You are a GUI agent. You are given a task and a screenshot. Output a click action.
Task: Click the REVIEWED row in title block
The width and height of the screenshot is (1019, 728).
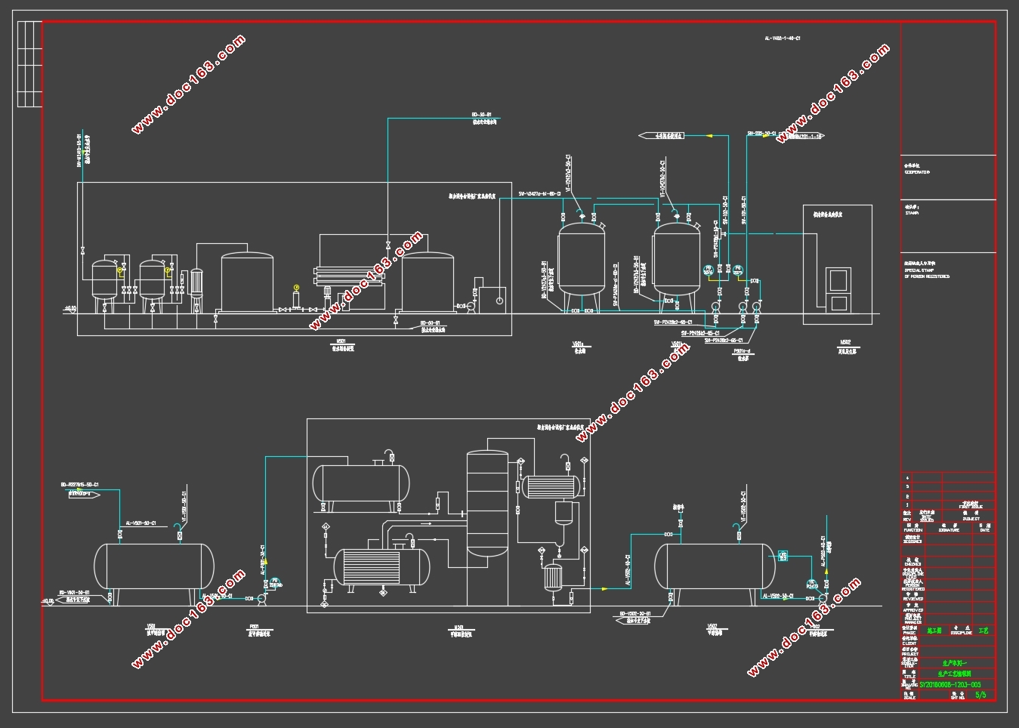[x=949, y=597]
